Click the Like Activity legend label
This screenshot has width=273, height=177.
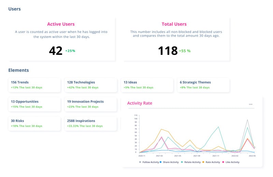(232, 162)
